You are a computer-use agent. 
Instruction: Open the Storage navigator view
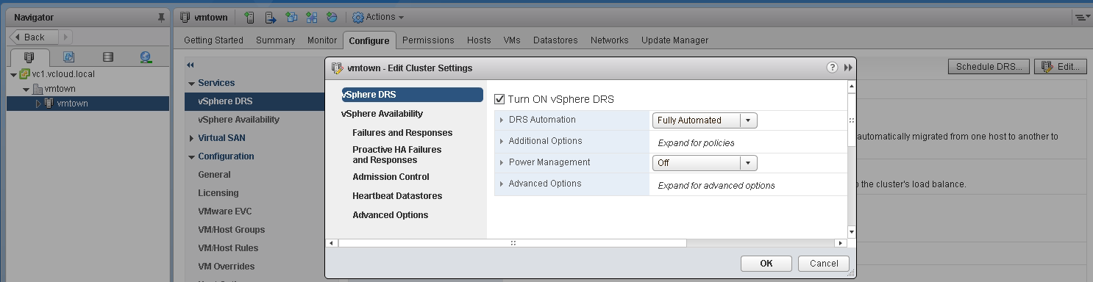pyautogui.click(x=108, y=57)
